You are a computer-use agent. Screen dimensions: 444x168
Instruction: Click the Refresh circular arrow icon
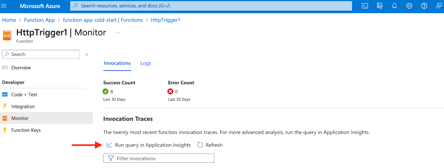tap(200, 145)
